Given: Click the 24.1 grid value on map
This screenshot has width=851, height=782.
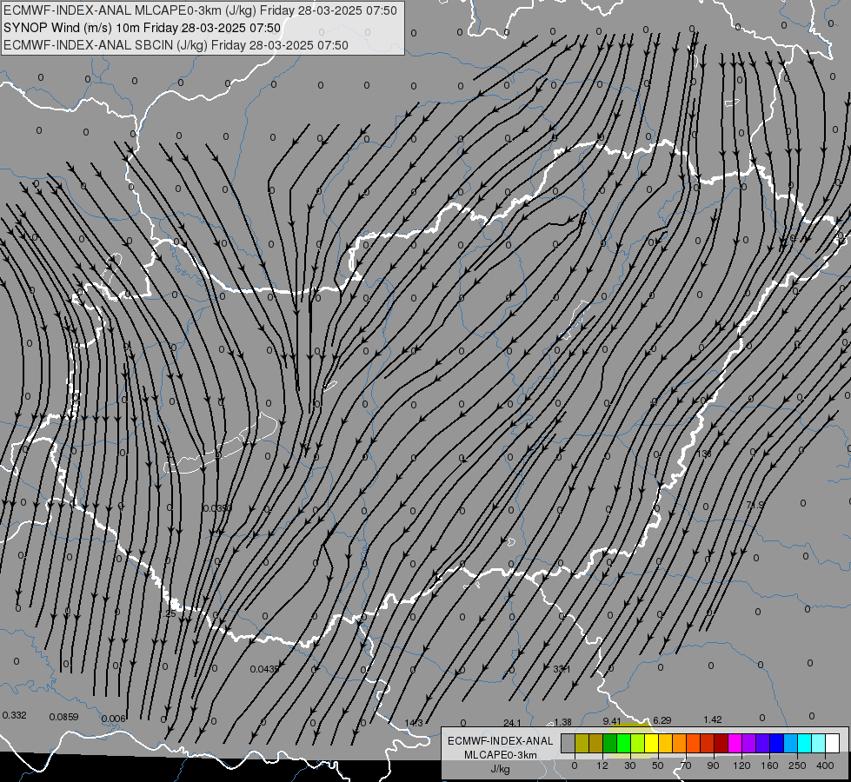Looking at the screenshot, I should point(512,723).
